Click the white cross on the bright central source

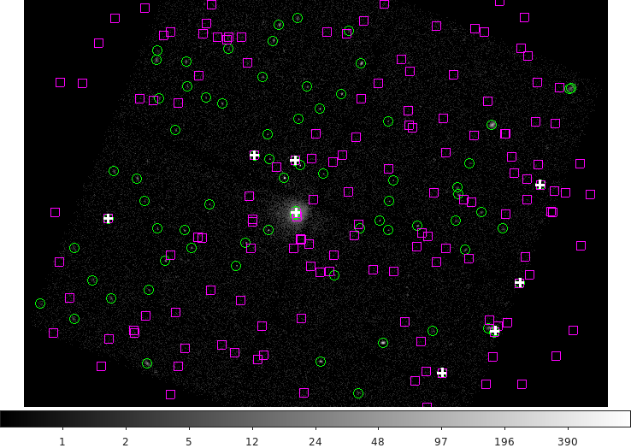(x=296, y=213)
